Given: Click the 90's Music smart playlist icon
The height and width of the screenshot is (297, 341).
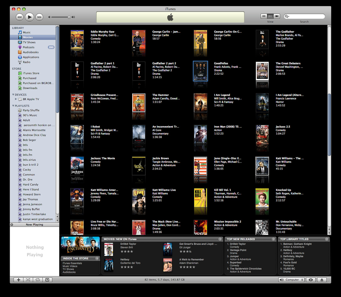Looking at the screenshot, I should coord(20,115).
